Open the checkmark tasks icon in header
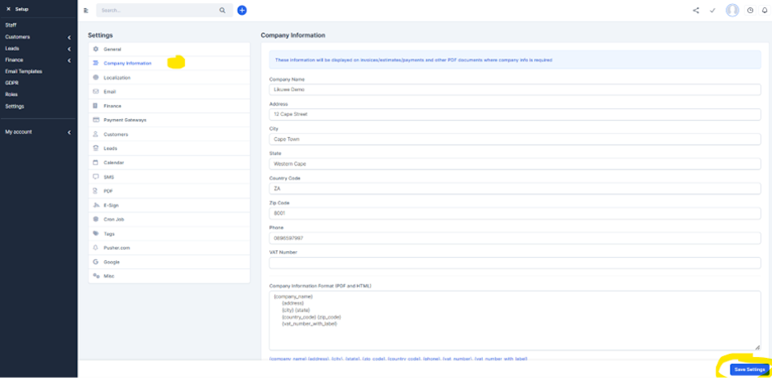This screenshot has height=385, width=772. coord(712,11)
